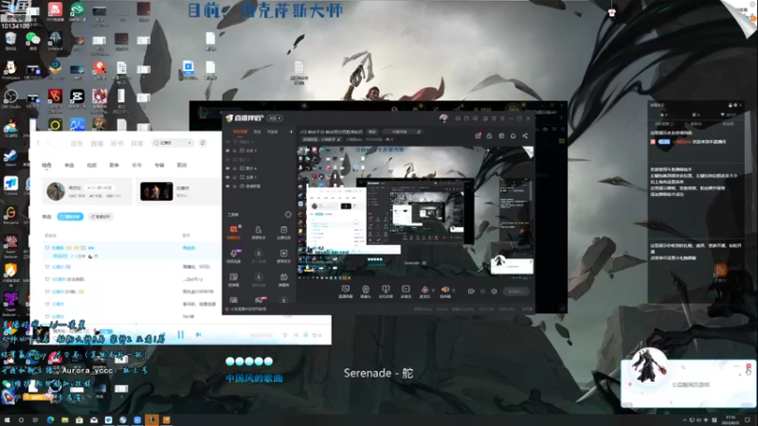758x426 pixels.
Task: Show the hidden 图片 2 source
Action: [x=227, y=159]
